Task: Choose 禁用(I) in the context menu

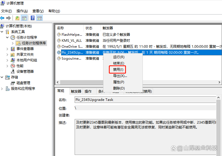Action: pos(118,69)
